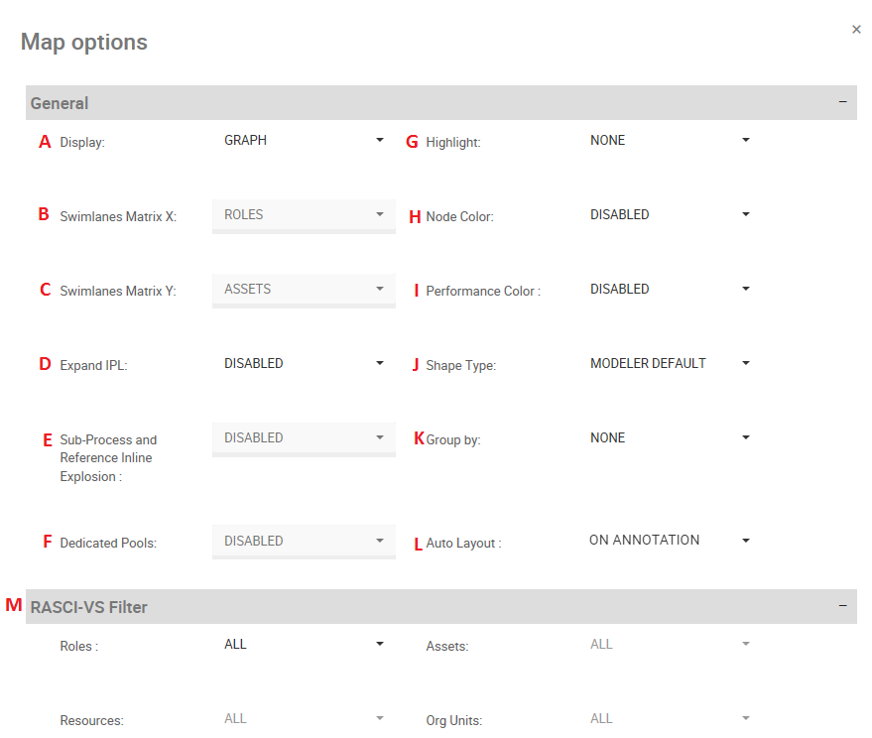Open the Display dropdown
This screenshot has width=872, height=738.
(x=304, y=141)
